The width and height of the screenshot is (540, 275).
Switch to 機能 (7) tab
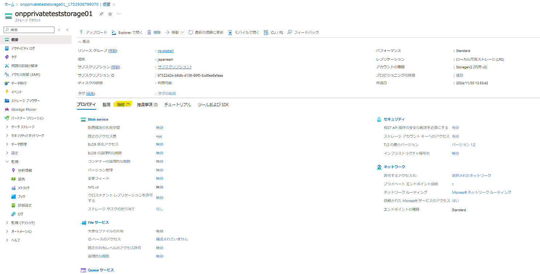coord(123,105)
